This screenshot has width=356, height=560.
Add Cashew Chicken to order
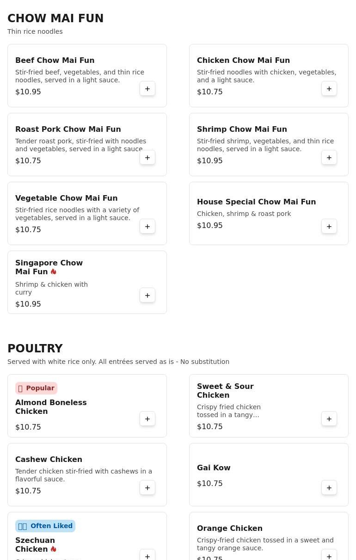147,488
